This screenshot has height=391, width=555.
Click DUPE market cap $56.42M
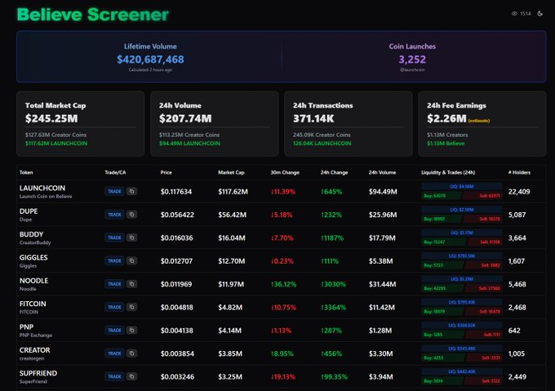[x=232, y=215]
